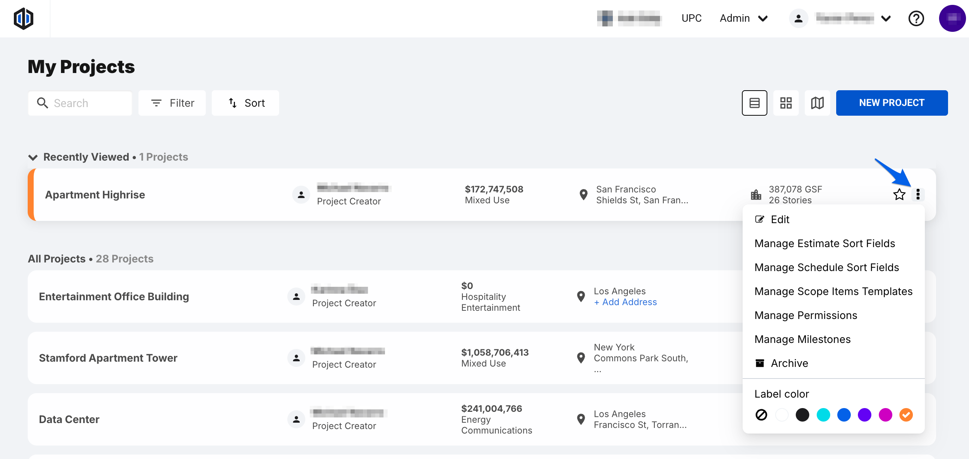
Task: Switch to list view icon
Action: 754,103
